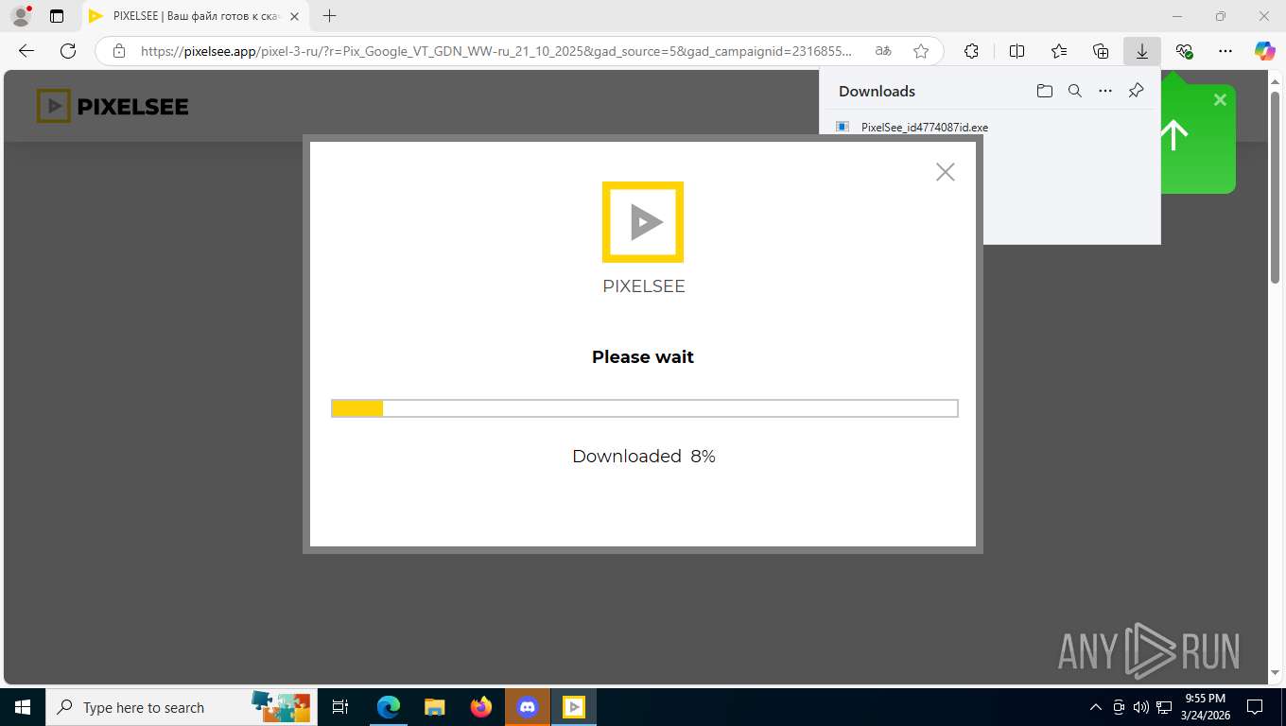Pin the Downloads panel

click(1136, 91)
